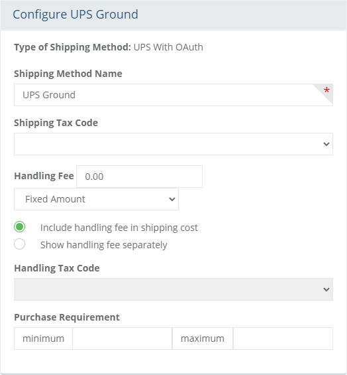This screenshot has height=375, width=347.
Task: Click the Include handling fee label text
Action: [119, 228]
